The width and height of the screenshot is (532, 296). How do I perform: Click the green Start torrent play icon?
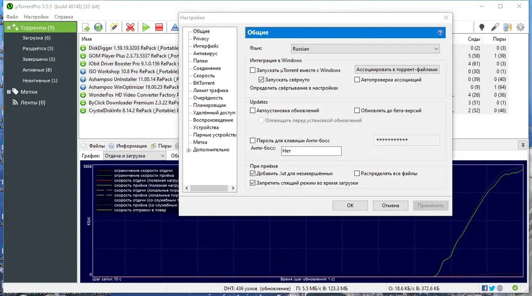pyautogui.click(x=146, y=27)
